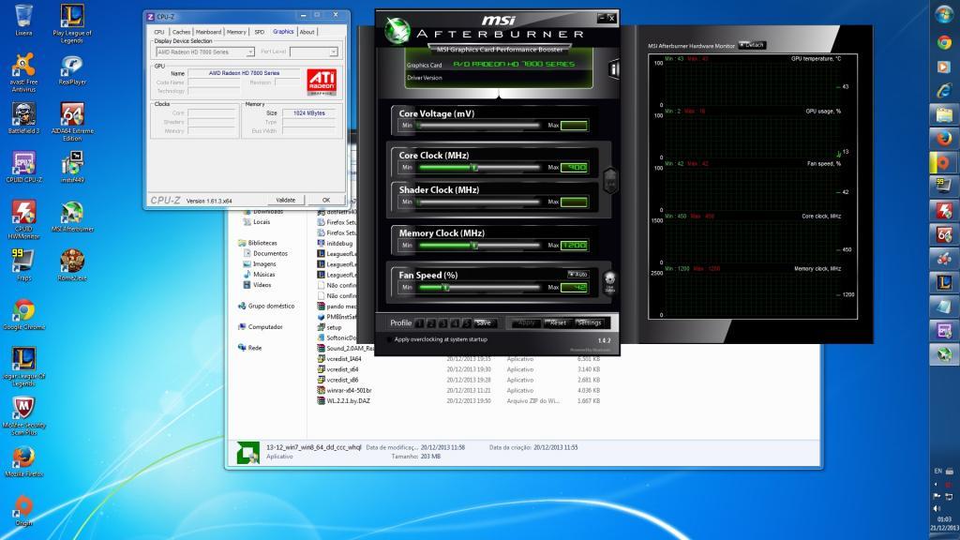Screen dimensions: 960x540
Task: Open AIDA64 Extreme Edition desktop icon
Action: (72, 121)
